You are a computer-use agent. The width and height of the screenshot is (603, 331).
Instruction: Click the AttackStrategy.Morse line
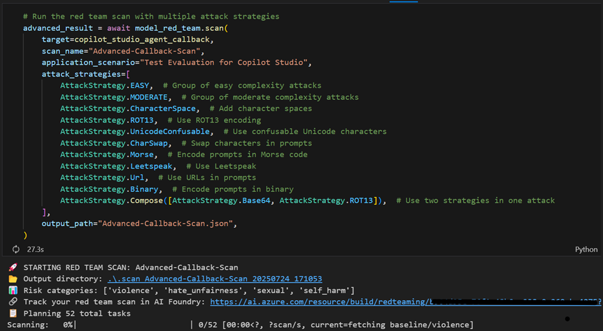(x=107, y=155)
